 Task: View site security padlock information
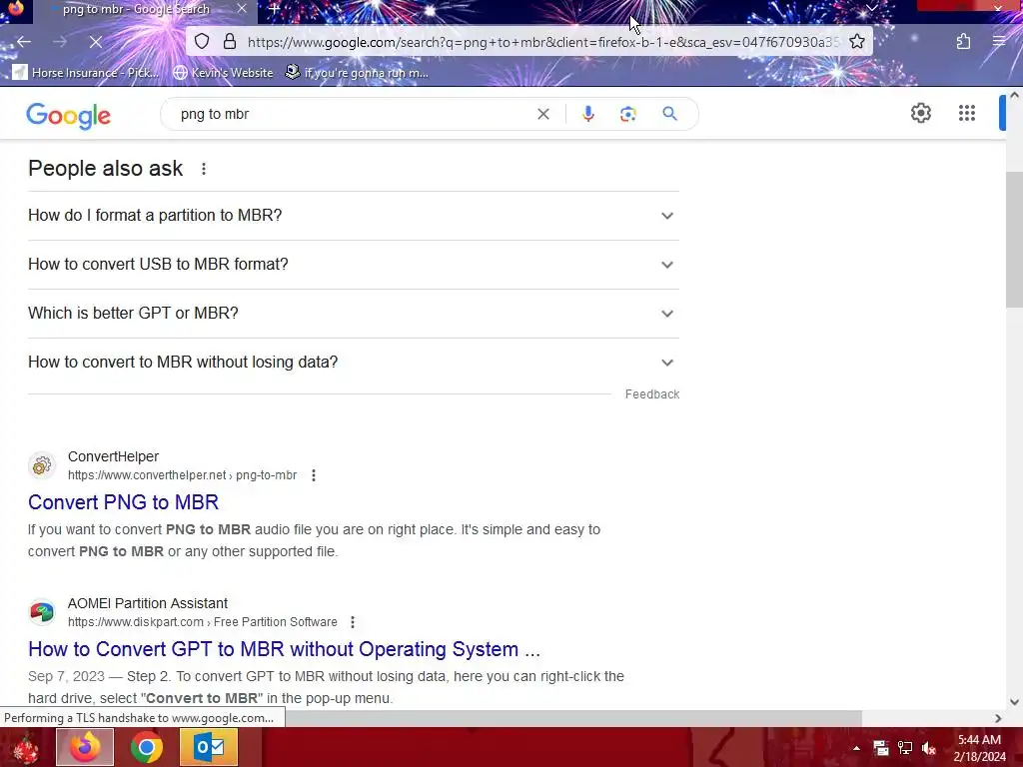(230, 42)
